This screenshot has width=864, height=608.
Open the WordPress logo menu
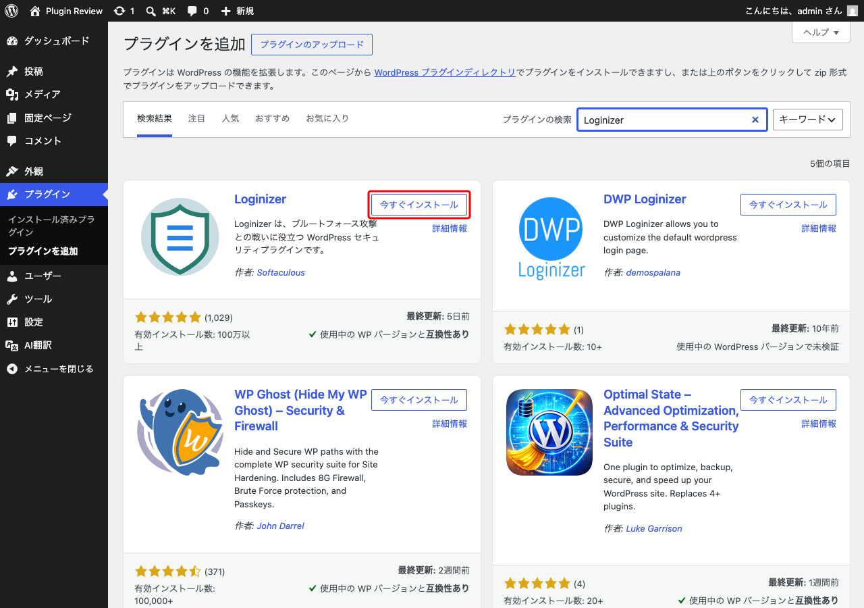click(11, 11)
